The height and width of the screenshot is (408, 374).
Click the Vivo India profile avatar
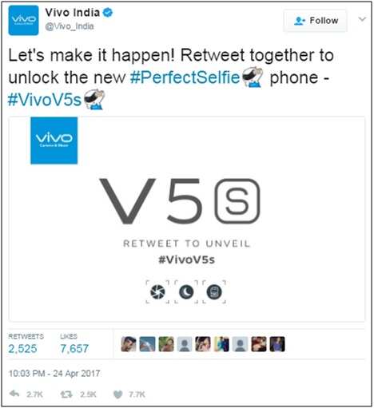coord(23,20)
